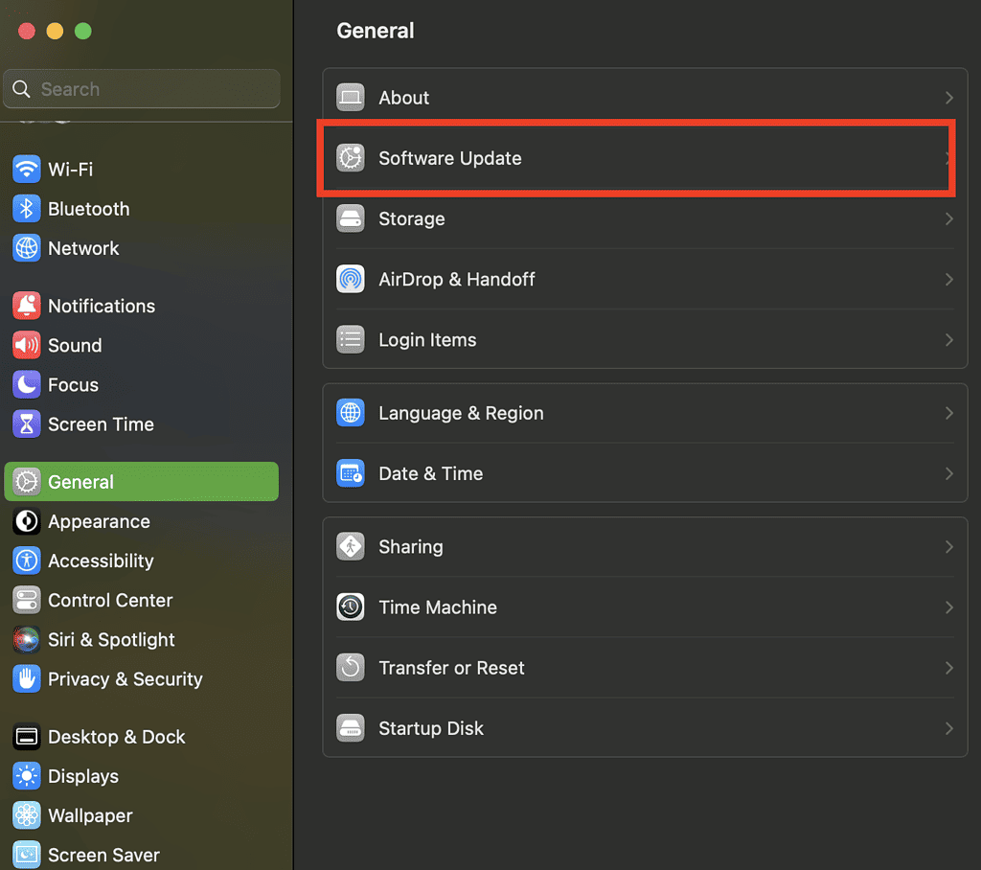Go to Desktop & Dock settings
The height and width of the screenshot is (870, 981).
pyautogui.click(x=116, y=738)
